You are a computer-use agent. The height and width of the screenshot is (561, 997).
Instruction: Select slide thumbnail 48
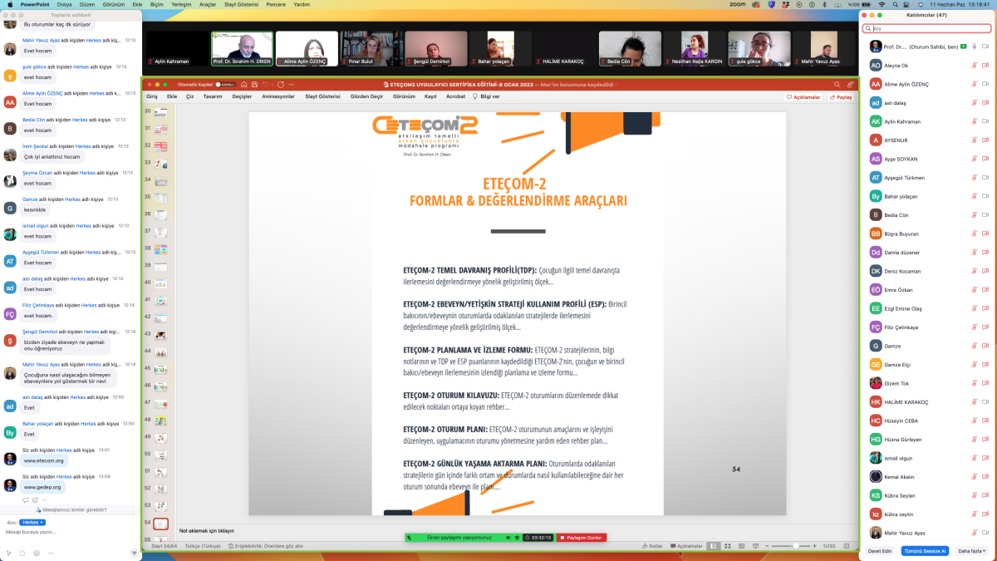161,420
